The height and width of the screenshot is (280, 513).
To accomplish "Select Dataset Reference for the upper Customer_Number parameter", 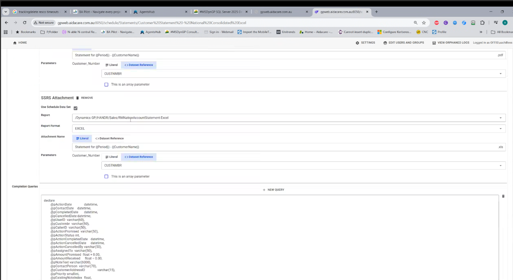I will pos(139,65).
